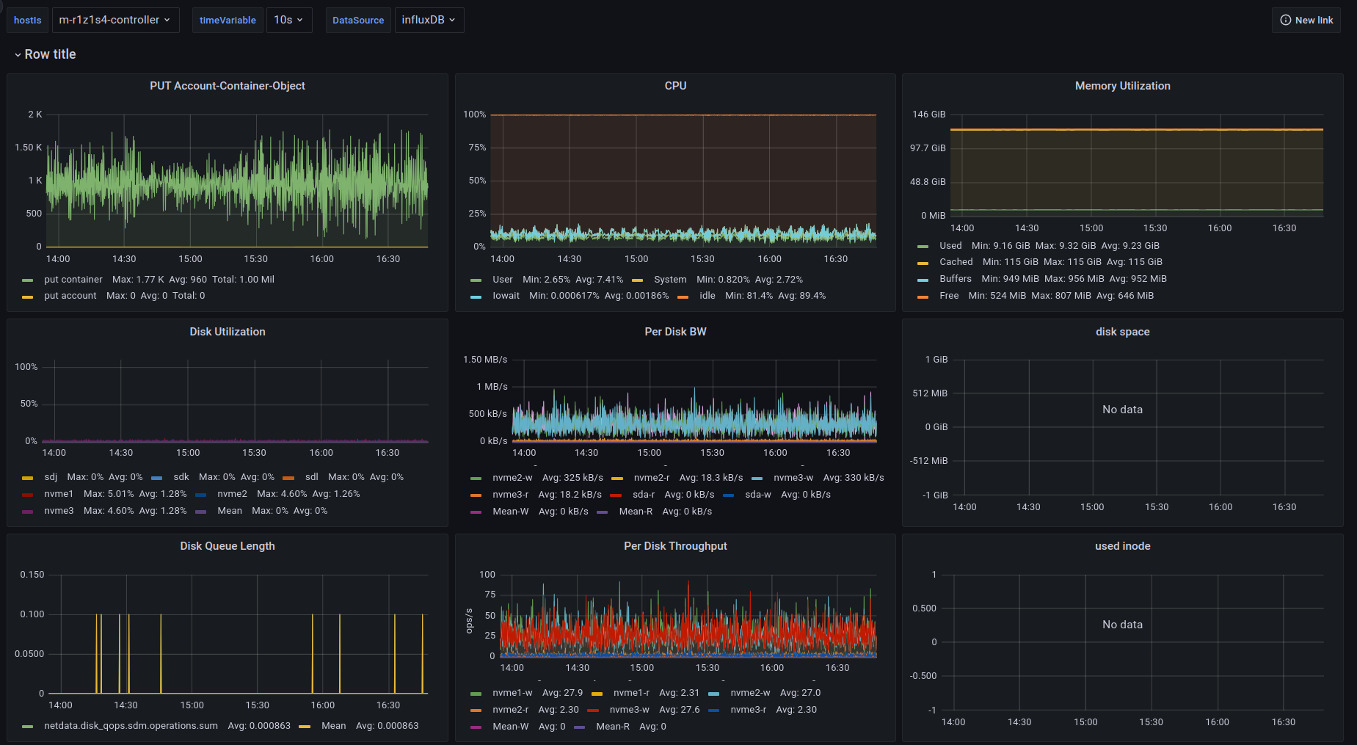Viewport: 1357px width, 745px height.
Task: Click the New link info icon
Action: pyautogui.click(x=1285, y=21)
